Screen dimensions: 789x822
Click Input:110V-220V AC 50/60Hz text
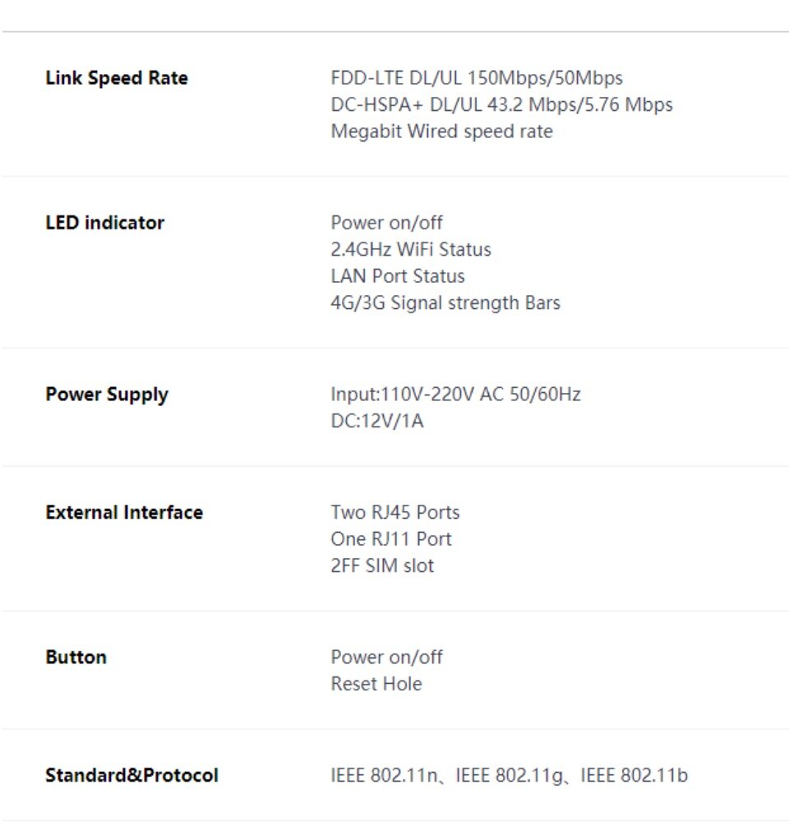(455, 395)
